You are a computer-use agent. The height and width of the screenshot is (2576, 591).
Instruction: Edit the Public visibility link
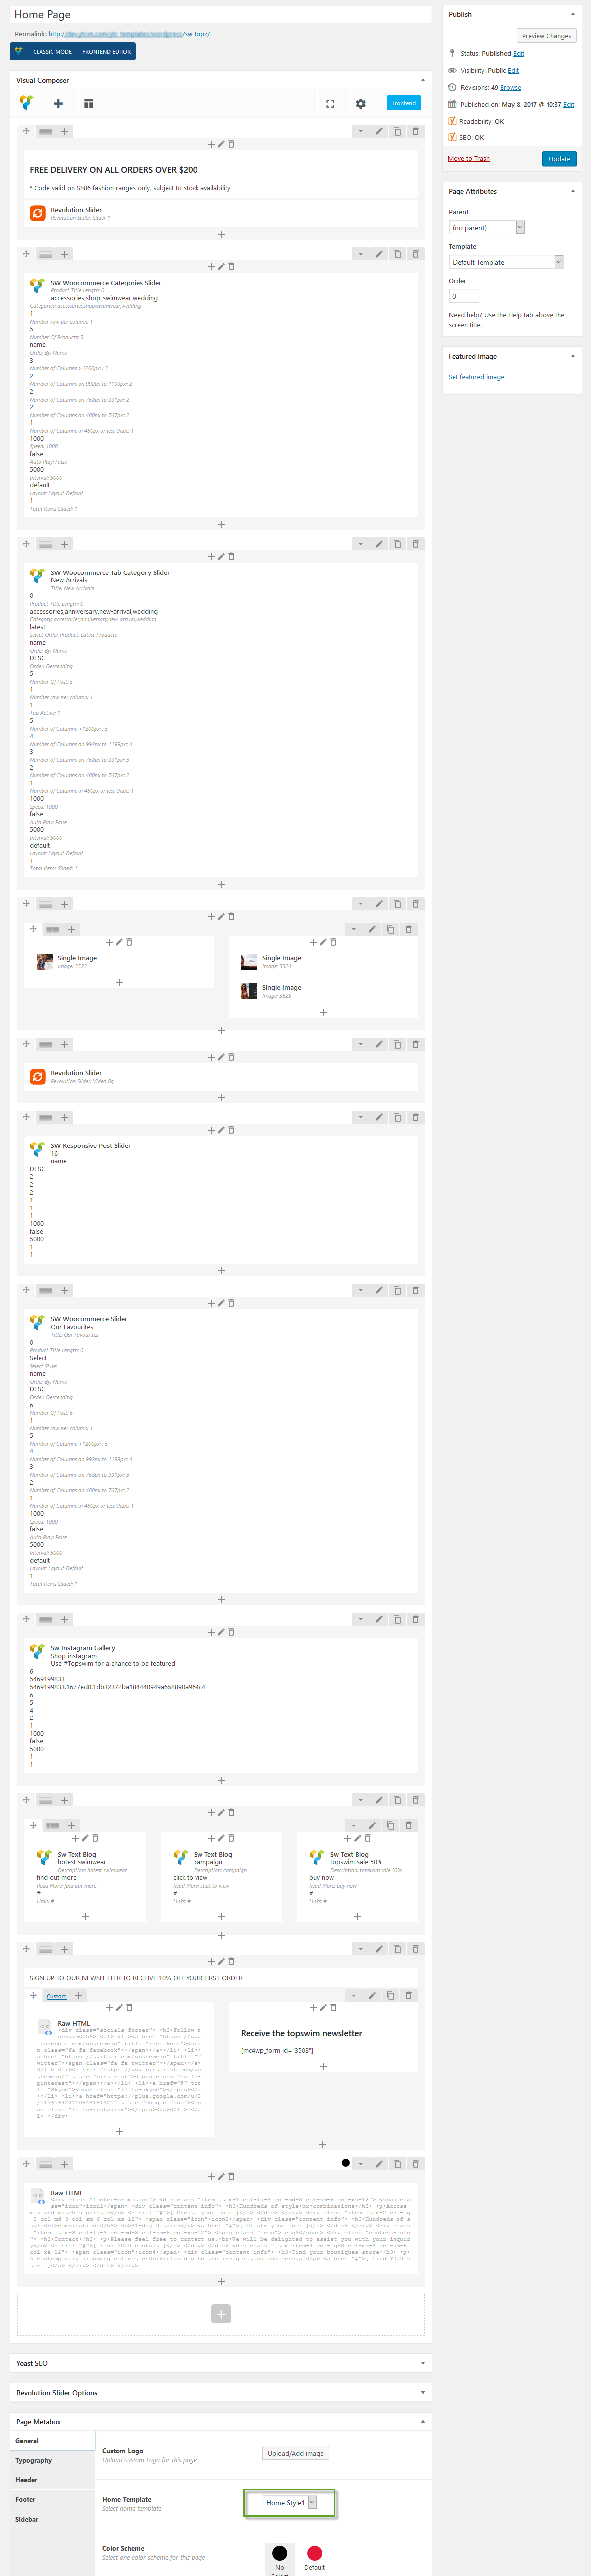[513, 71]
